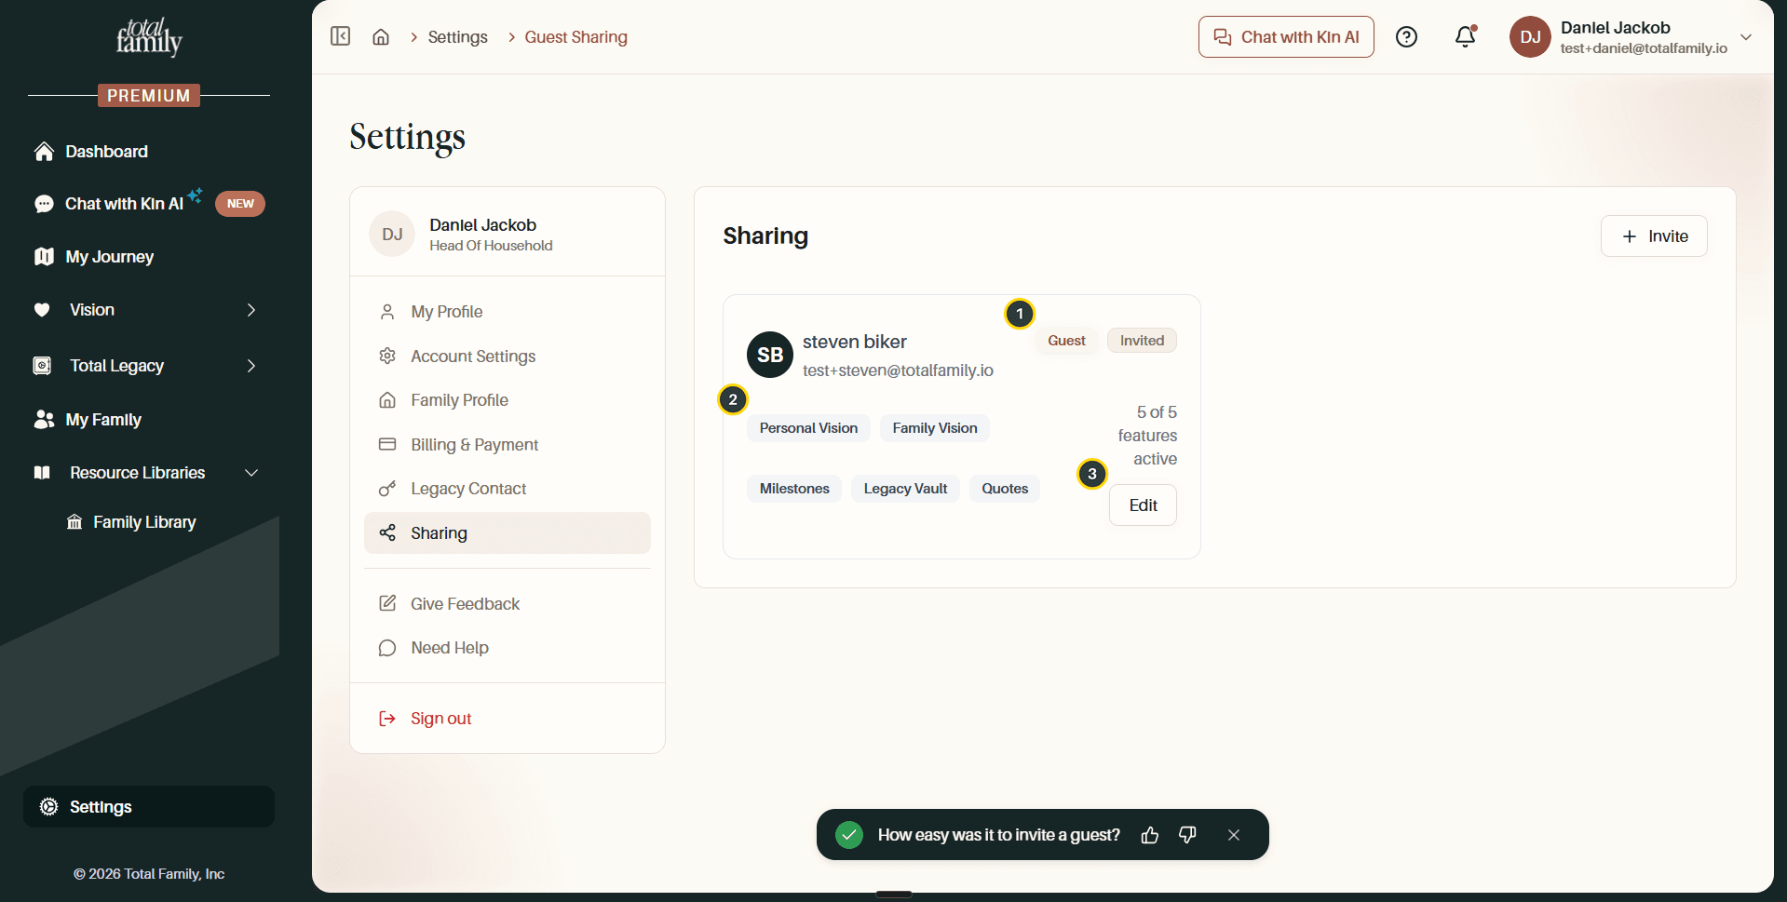Click the Milestones feature tag
Viewport: 1787px width, 902px height.
[794, 489]
